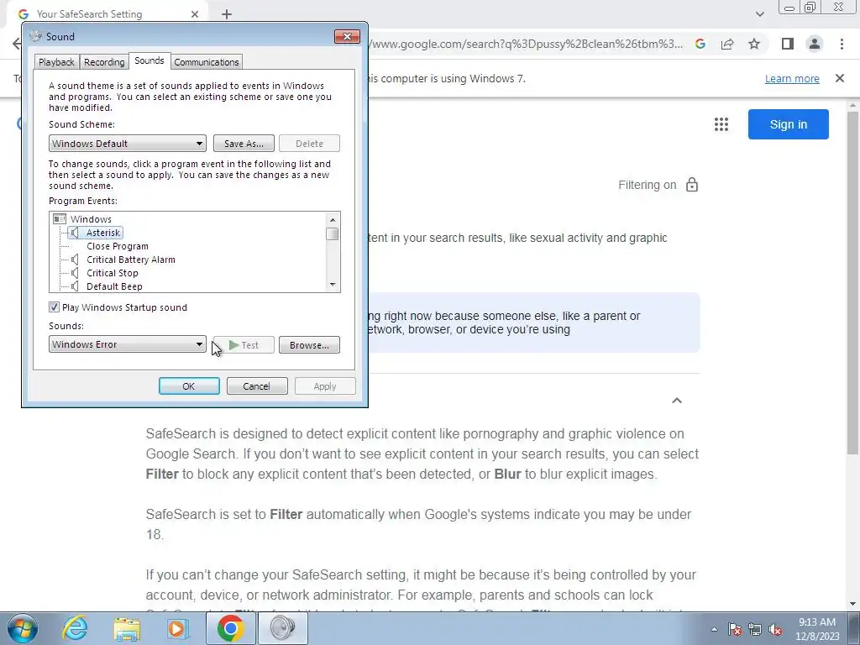Confirm with the OK button
Image resolution: width=860 pixels, height=645 pixels.
(x=189, y=386)
